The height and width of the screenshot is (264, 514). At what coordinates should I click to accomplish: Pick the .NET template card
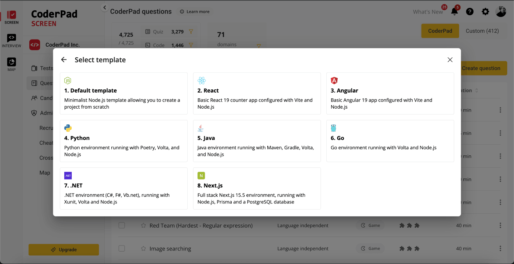pyautogui.click(x=124, y=188)
